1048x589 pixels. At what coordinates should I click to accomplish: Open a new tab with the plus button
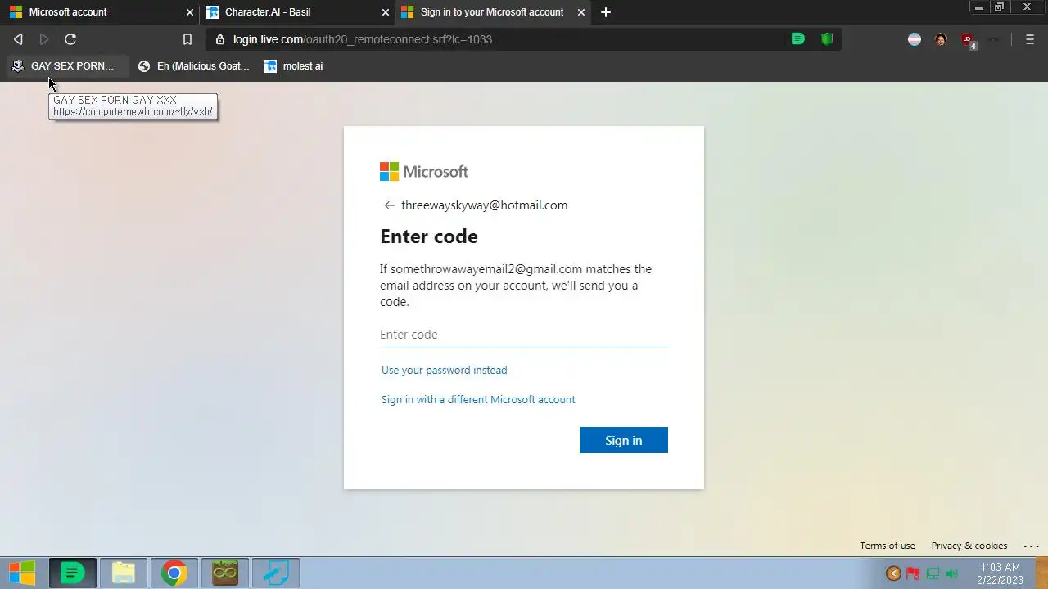[x=606, y=12]
